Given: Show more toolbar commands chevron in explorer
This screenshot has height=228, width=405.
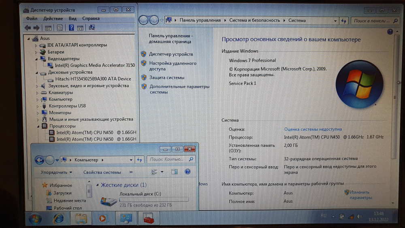Looking at the screenshot, I should click(x=131, y=172).
